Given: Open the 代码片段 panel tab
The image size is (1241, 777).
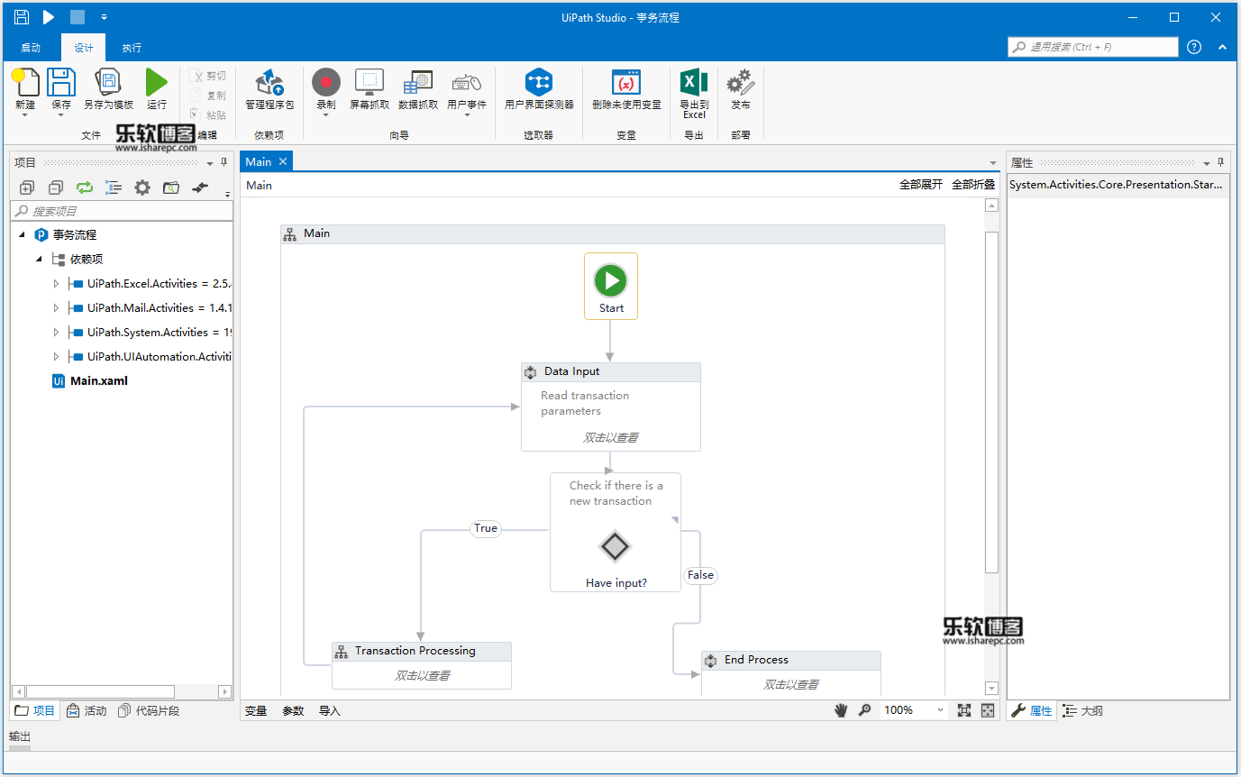Looking at the screenshot, I should pyautogui.click(x=149, y=710).
